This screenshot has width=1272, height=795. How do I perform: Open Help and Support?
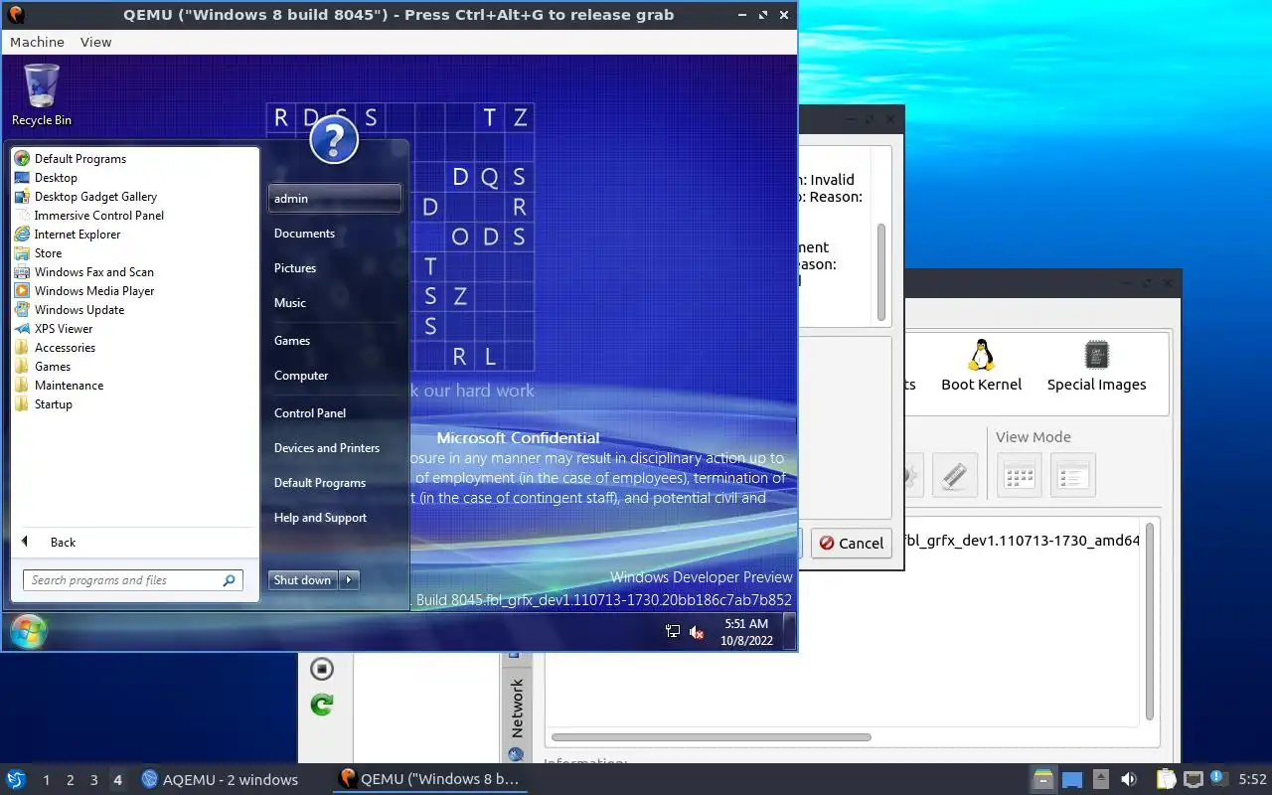pos(320,518)
